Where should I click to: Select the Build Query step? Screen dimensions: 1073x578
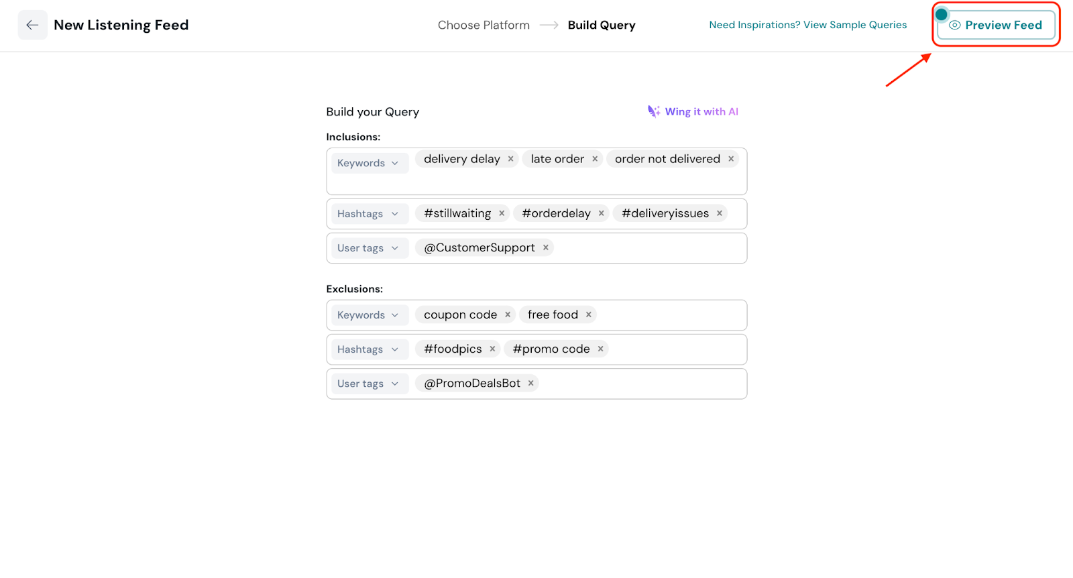[x=602, y=25]
